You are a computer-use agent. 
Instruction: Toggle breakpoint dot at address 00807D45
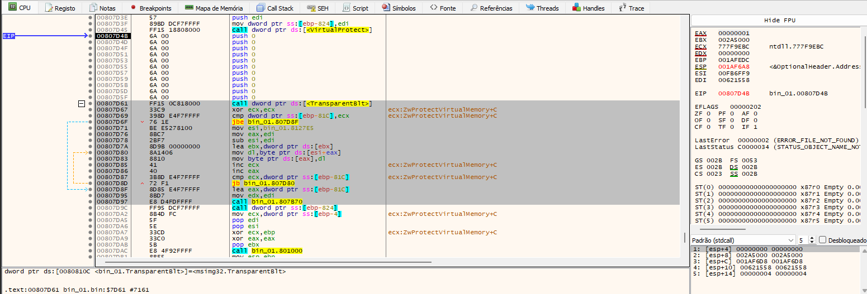click(x=90, y=30)
